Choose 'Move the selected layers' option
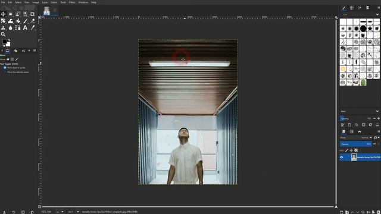 pyautogui.click(x=16, y=72)
